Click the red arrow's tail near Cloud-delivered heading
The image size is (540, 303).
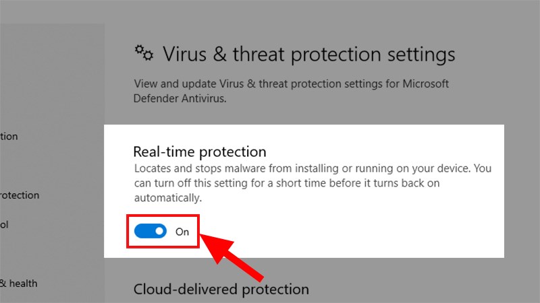point(255,273)
